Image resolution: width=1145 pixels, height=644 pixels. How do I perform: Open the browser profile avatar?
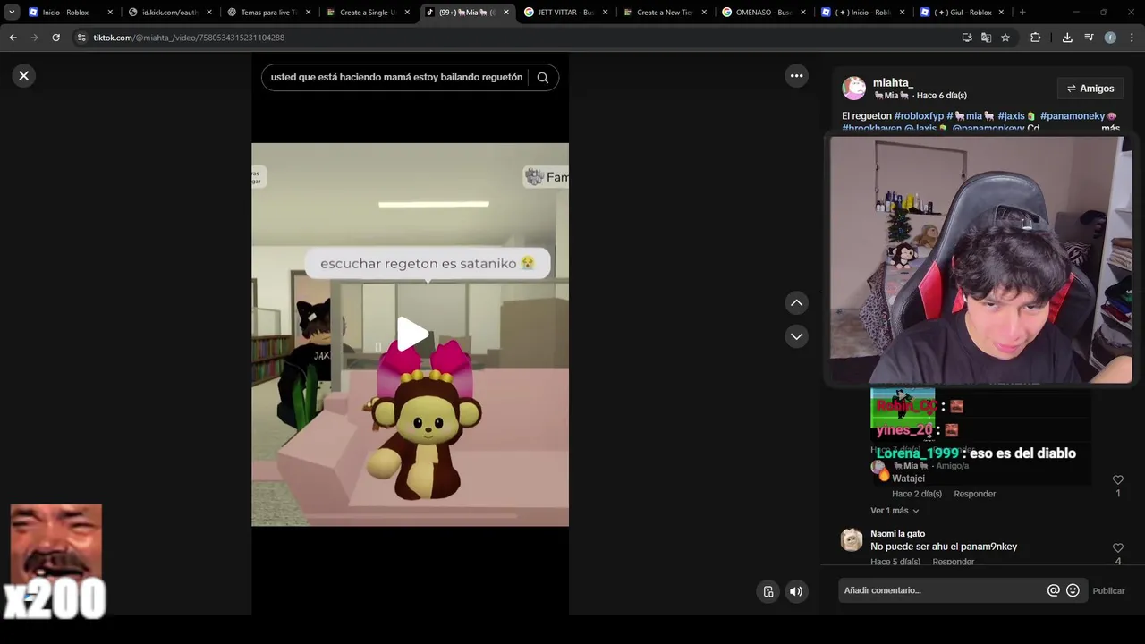coord(1110,38)
